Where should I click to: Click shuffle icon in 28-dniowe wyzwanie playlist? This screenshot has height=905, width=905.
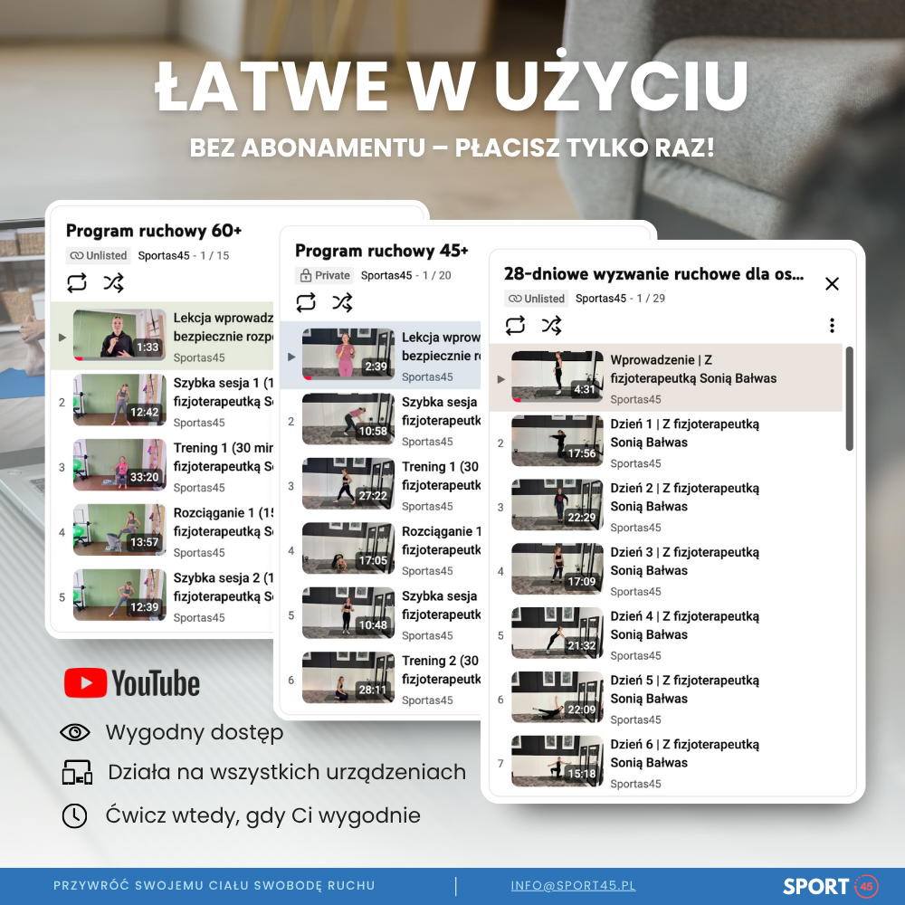click(x=551, y=326)
